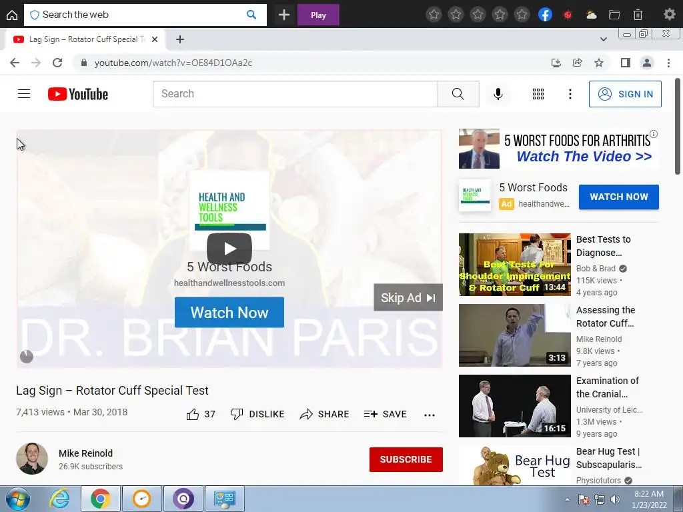Click the YouTube search magnifier button
683x512 pixels.
tap(458, 93)
